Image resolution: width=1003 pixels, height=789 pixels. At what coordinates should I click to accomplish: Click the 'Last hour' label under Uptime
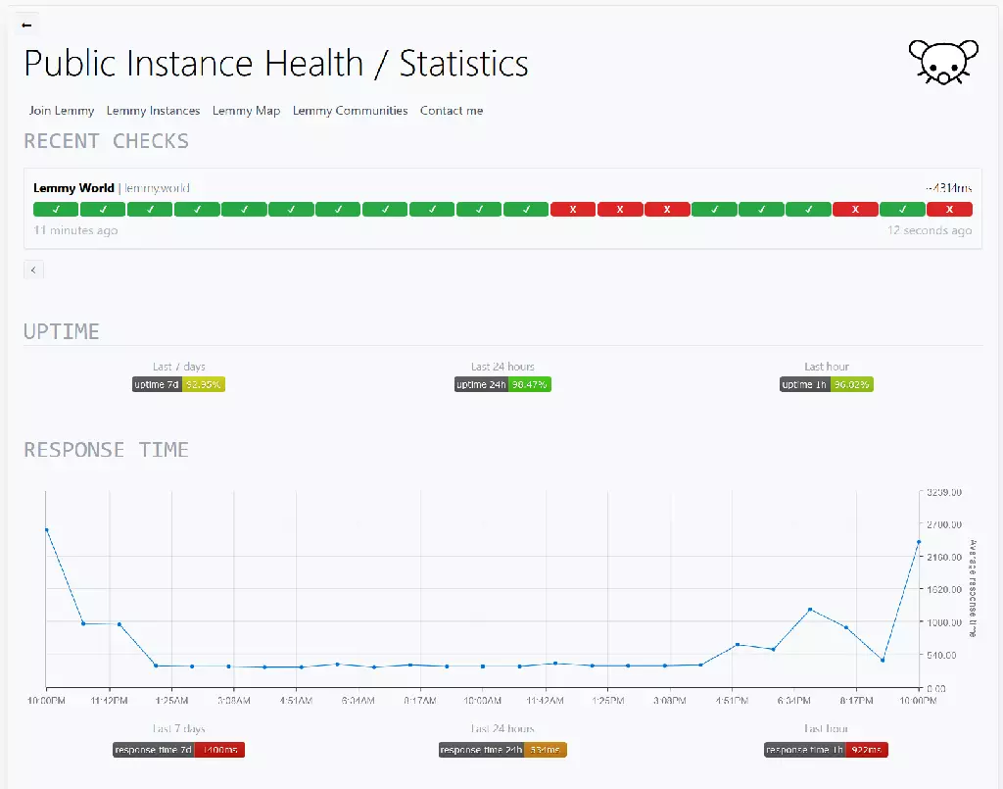827,367
